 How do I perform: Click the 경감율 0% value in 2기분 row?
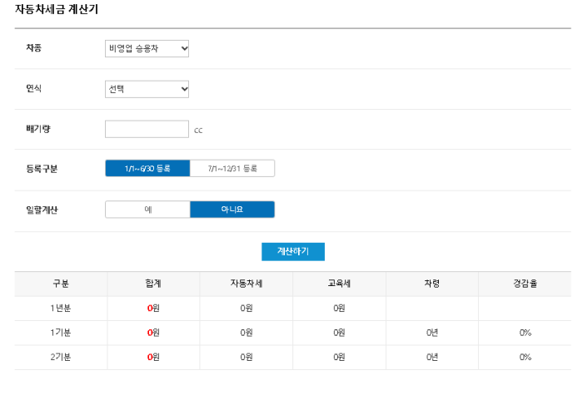[525, 358]
